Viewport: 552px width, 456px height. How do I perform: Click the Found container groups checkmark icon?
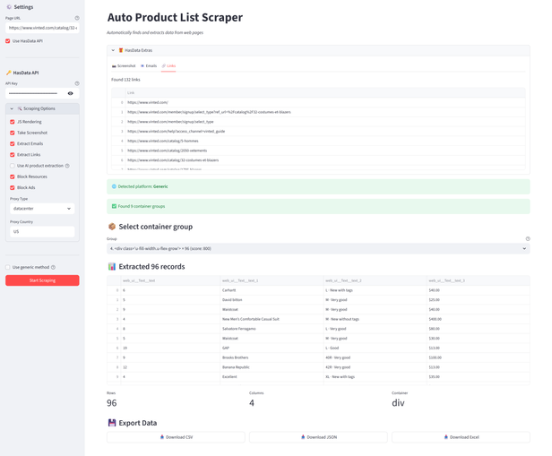[x=114, y=206]
